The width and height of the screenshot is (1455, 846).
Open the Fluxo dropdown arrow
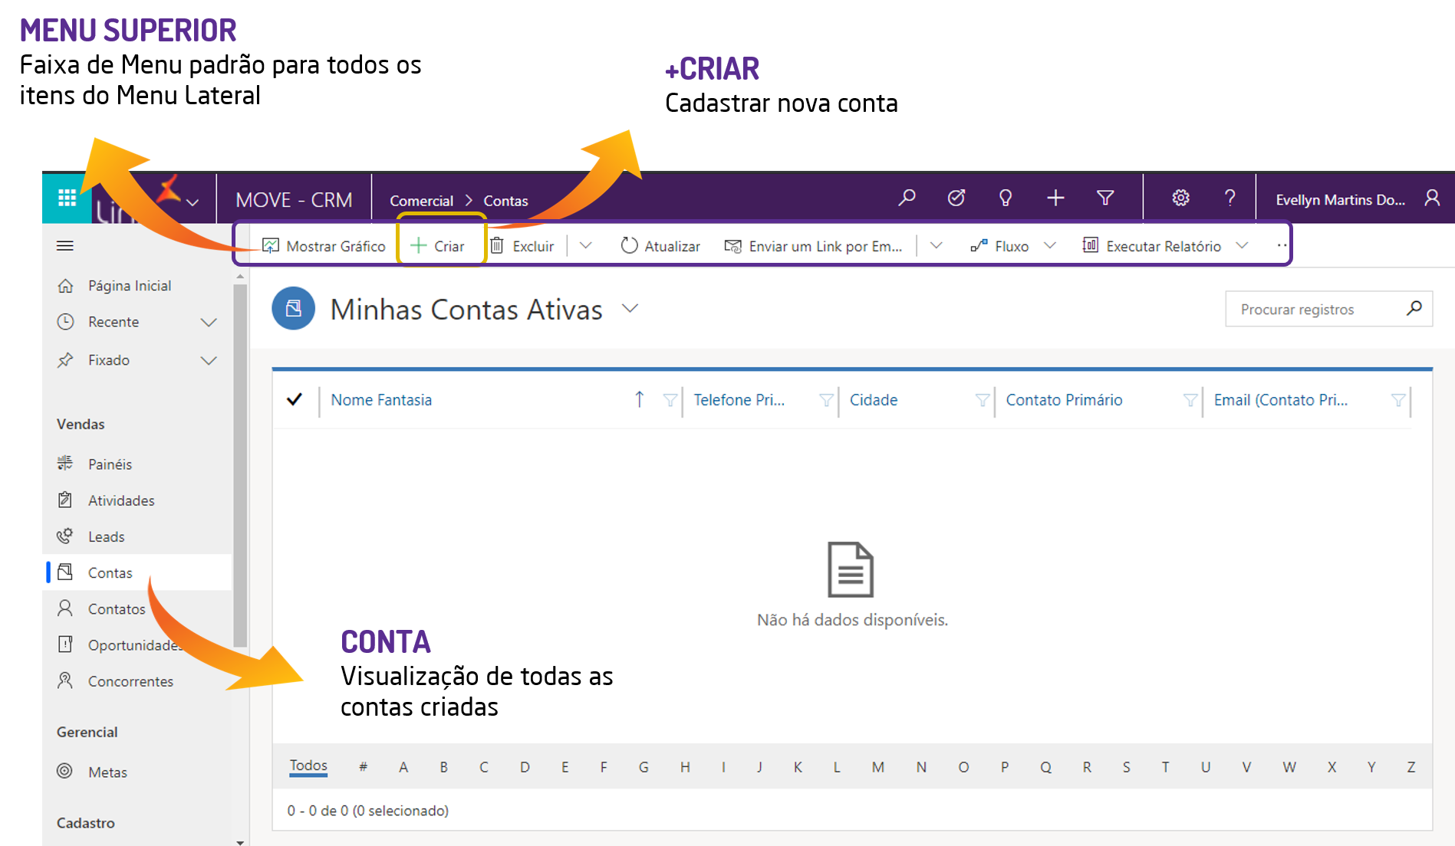point(1051,246)
